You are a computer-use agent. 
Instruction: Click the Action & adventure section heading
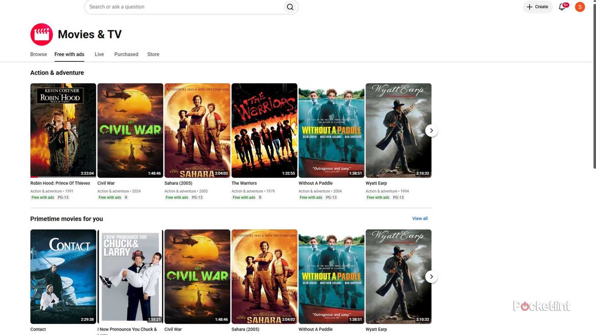[x=57, y=73]
